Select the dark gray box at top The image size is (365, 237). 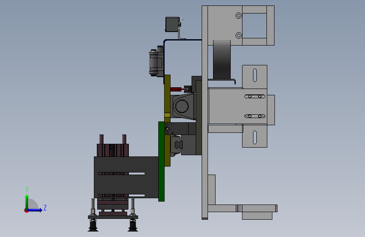point(172,24)
